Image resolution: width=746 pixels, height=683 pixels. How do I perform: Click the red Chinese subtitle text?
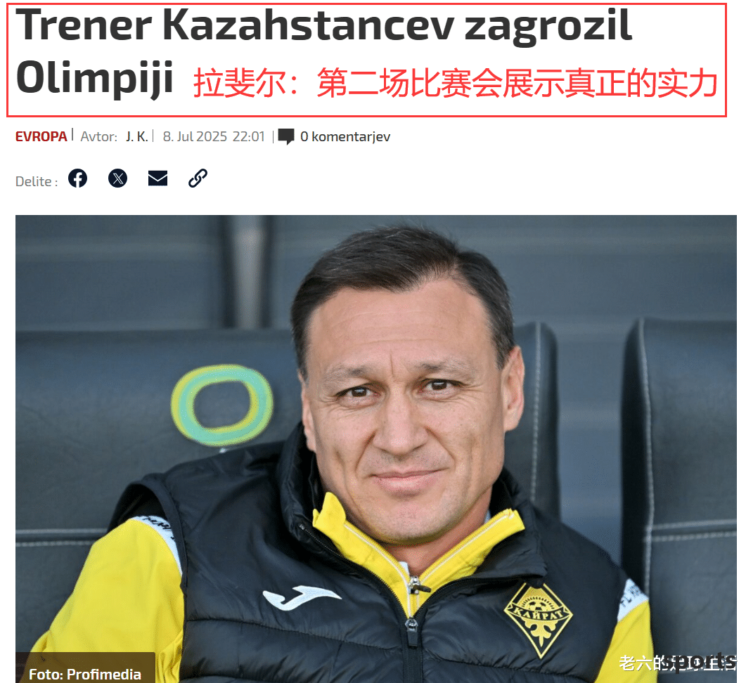pyautogui.click(x=456, y=83)
